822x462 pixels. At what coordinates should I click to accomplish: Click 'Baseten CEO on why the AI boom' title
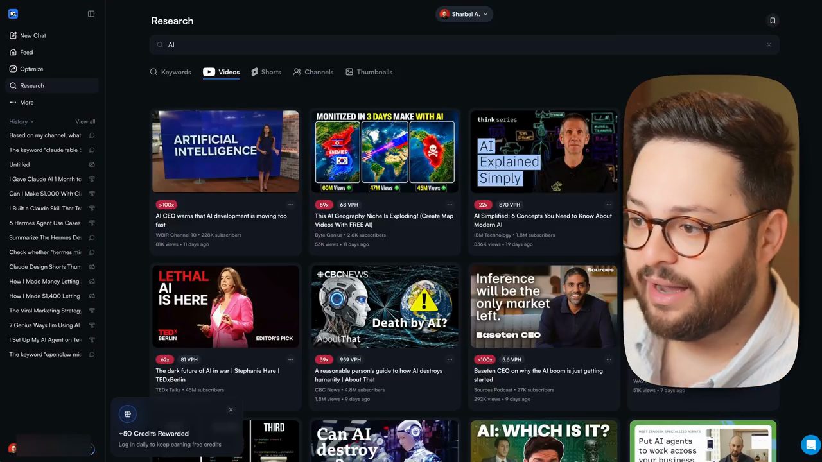click(x=538, y=375)
